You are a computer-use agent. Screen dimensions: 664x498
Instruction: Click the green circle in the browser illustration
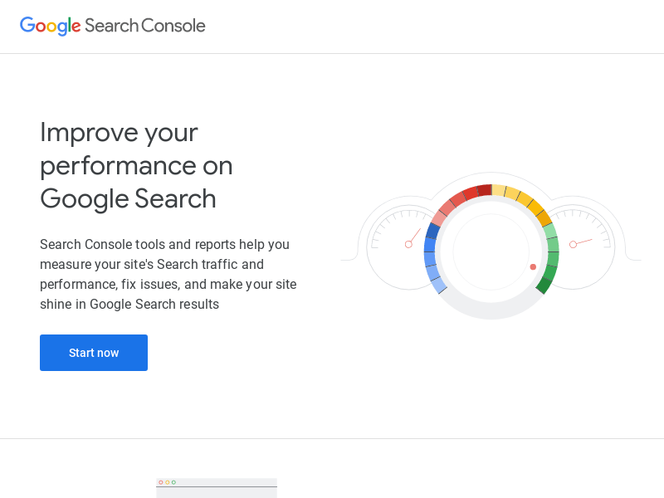coord(173,482)
